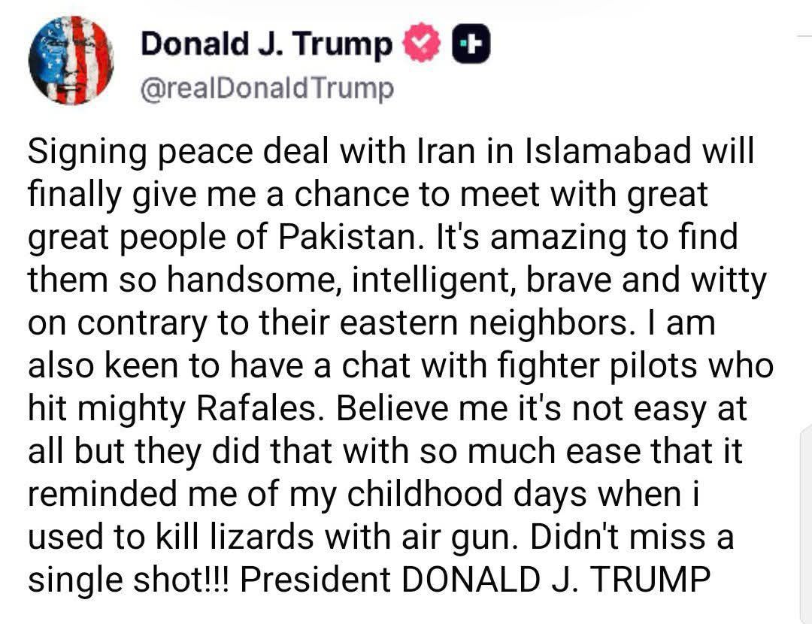Open the Donald J. Trump display name
The image size is (812, 624).
[267, 47]
